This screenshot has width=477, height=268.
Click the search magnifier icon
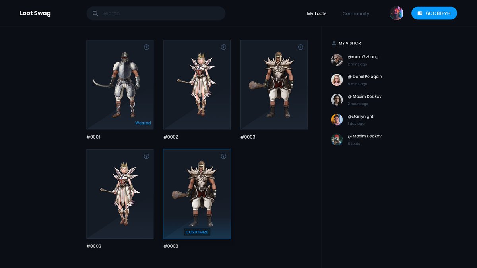95,13
